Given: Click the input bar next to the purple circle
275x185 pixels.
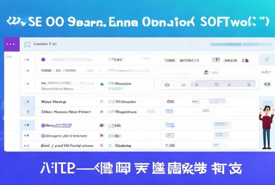Looking at the screenshot, I should point(71,60).
